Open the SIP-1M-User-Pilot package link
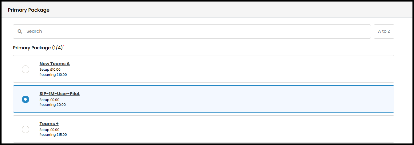 tap(60, 94)
